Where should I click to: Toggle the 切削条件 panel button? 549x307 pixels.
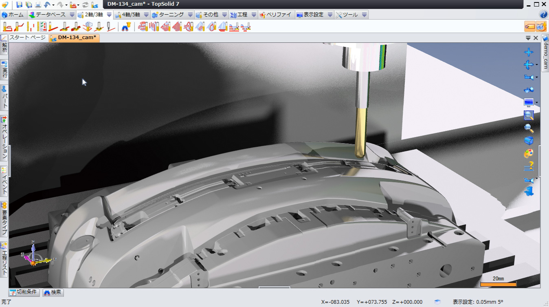coord(24,292)
